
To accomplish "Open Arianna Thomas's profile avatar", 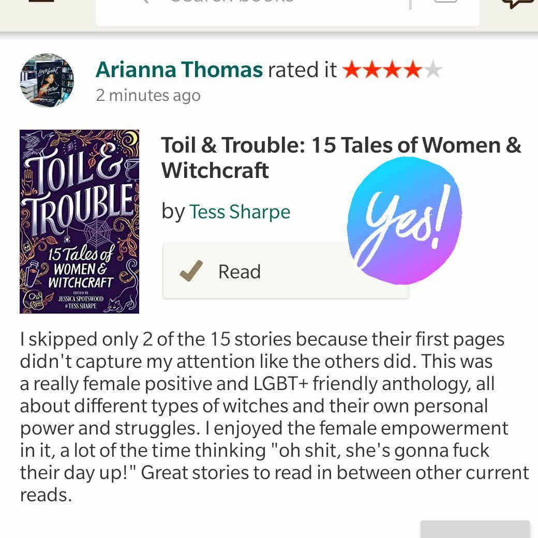I will point(47,80).
